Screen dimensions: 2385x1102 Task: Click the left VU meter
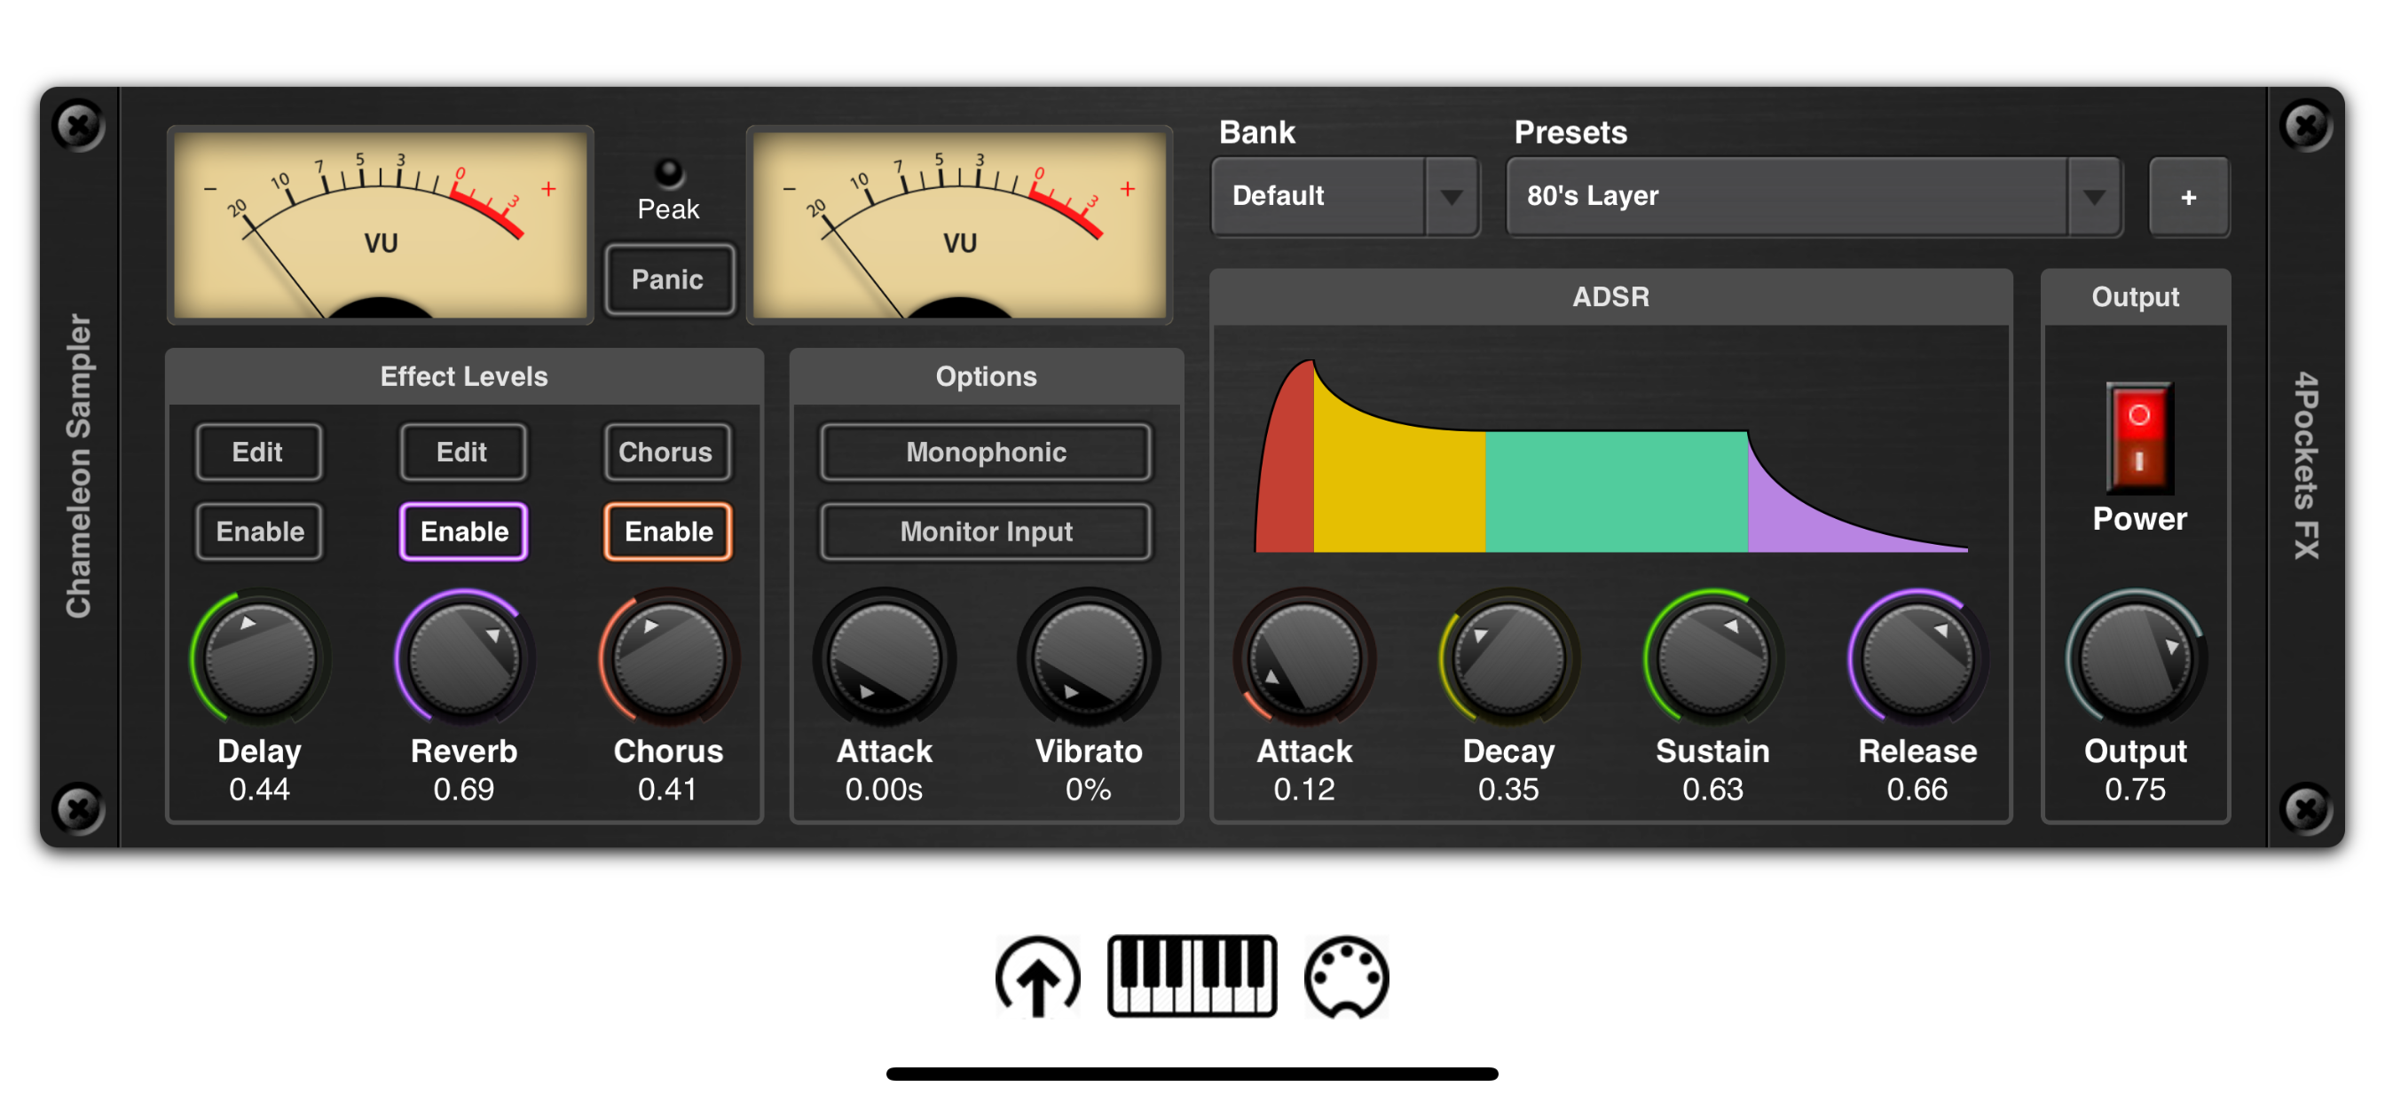(380, 225)
